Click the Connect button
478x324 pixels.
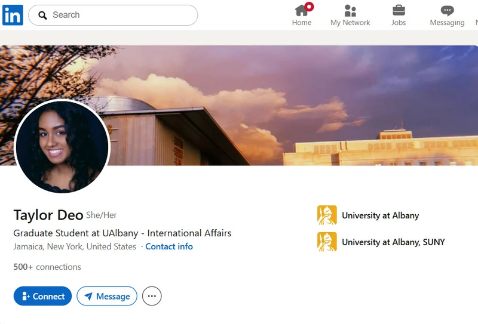coord(42,296)
